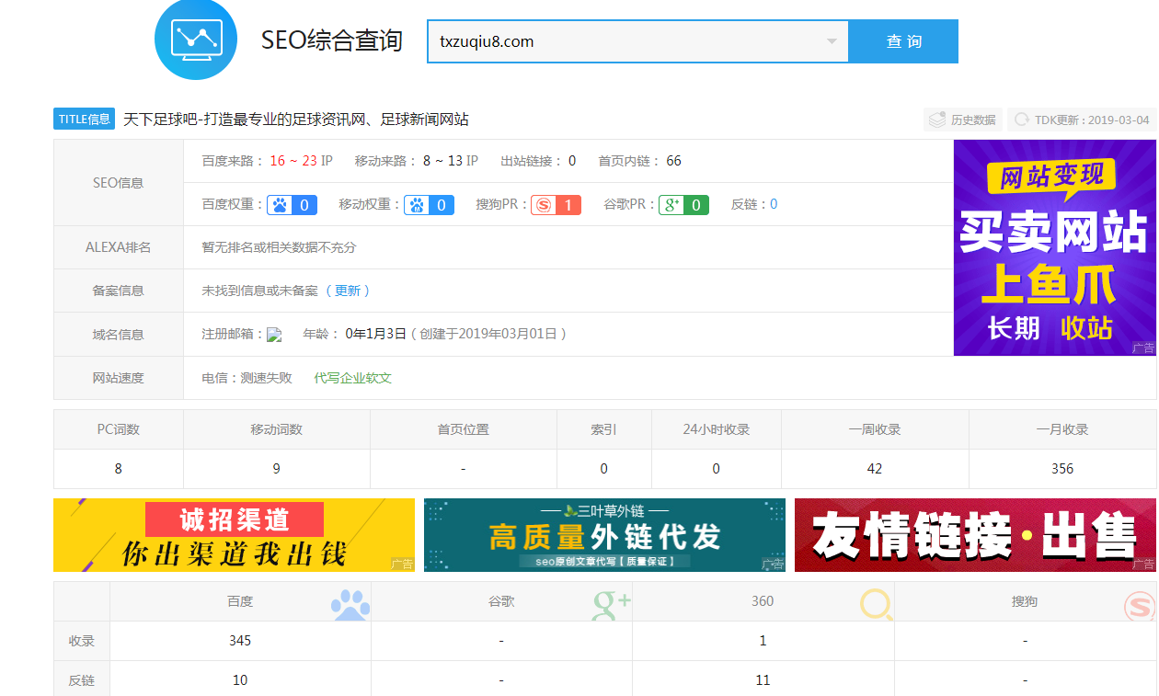Click the 一月收录 value 356

(x=1062, y=469)
